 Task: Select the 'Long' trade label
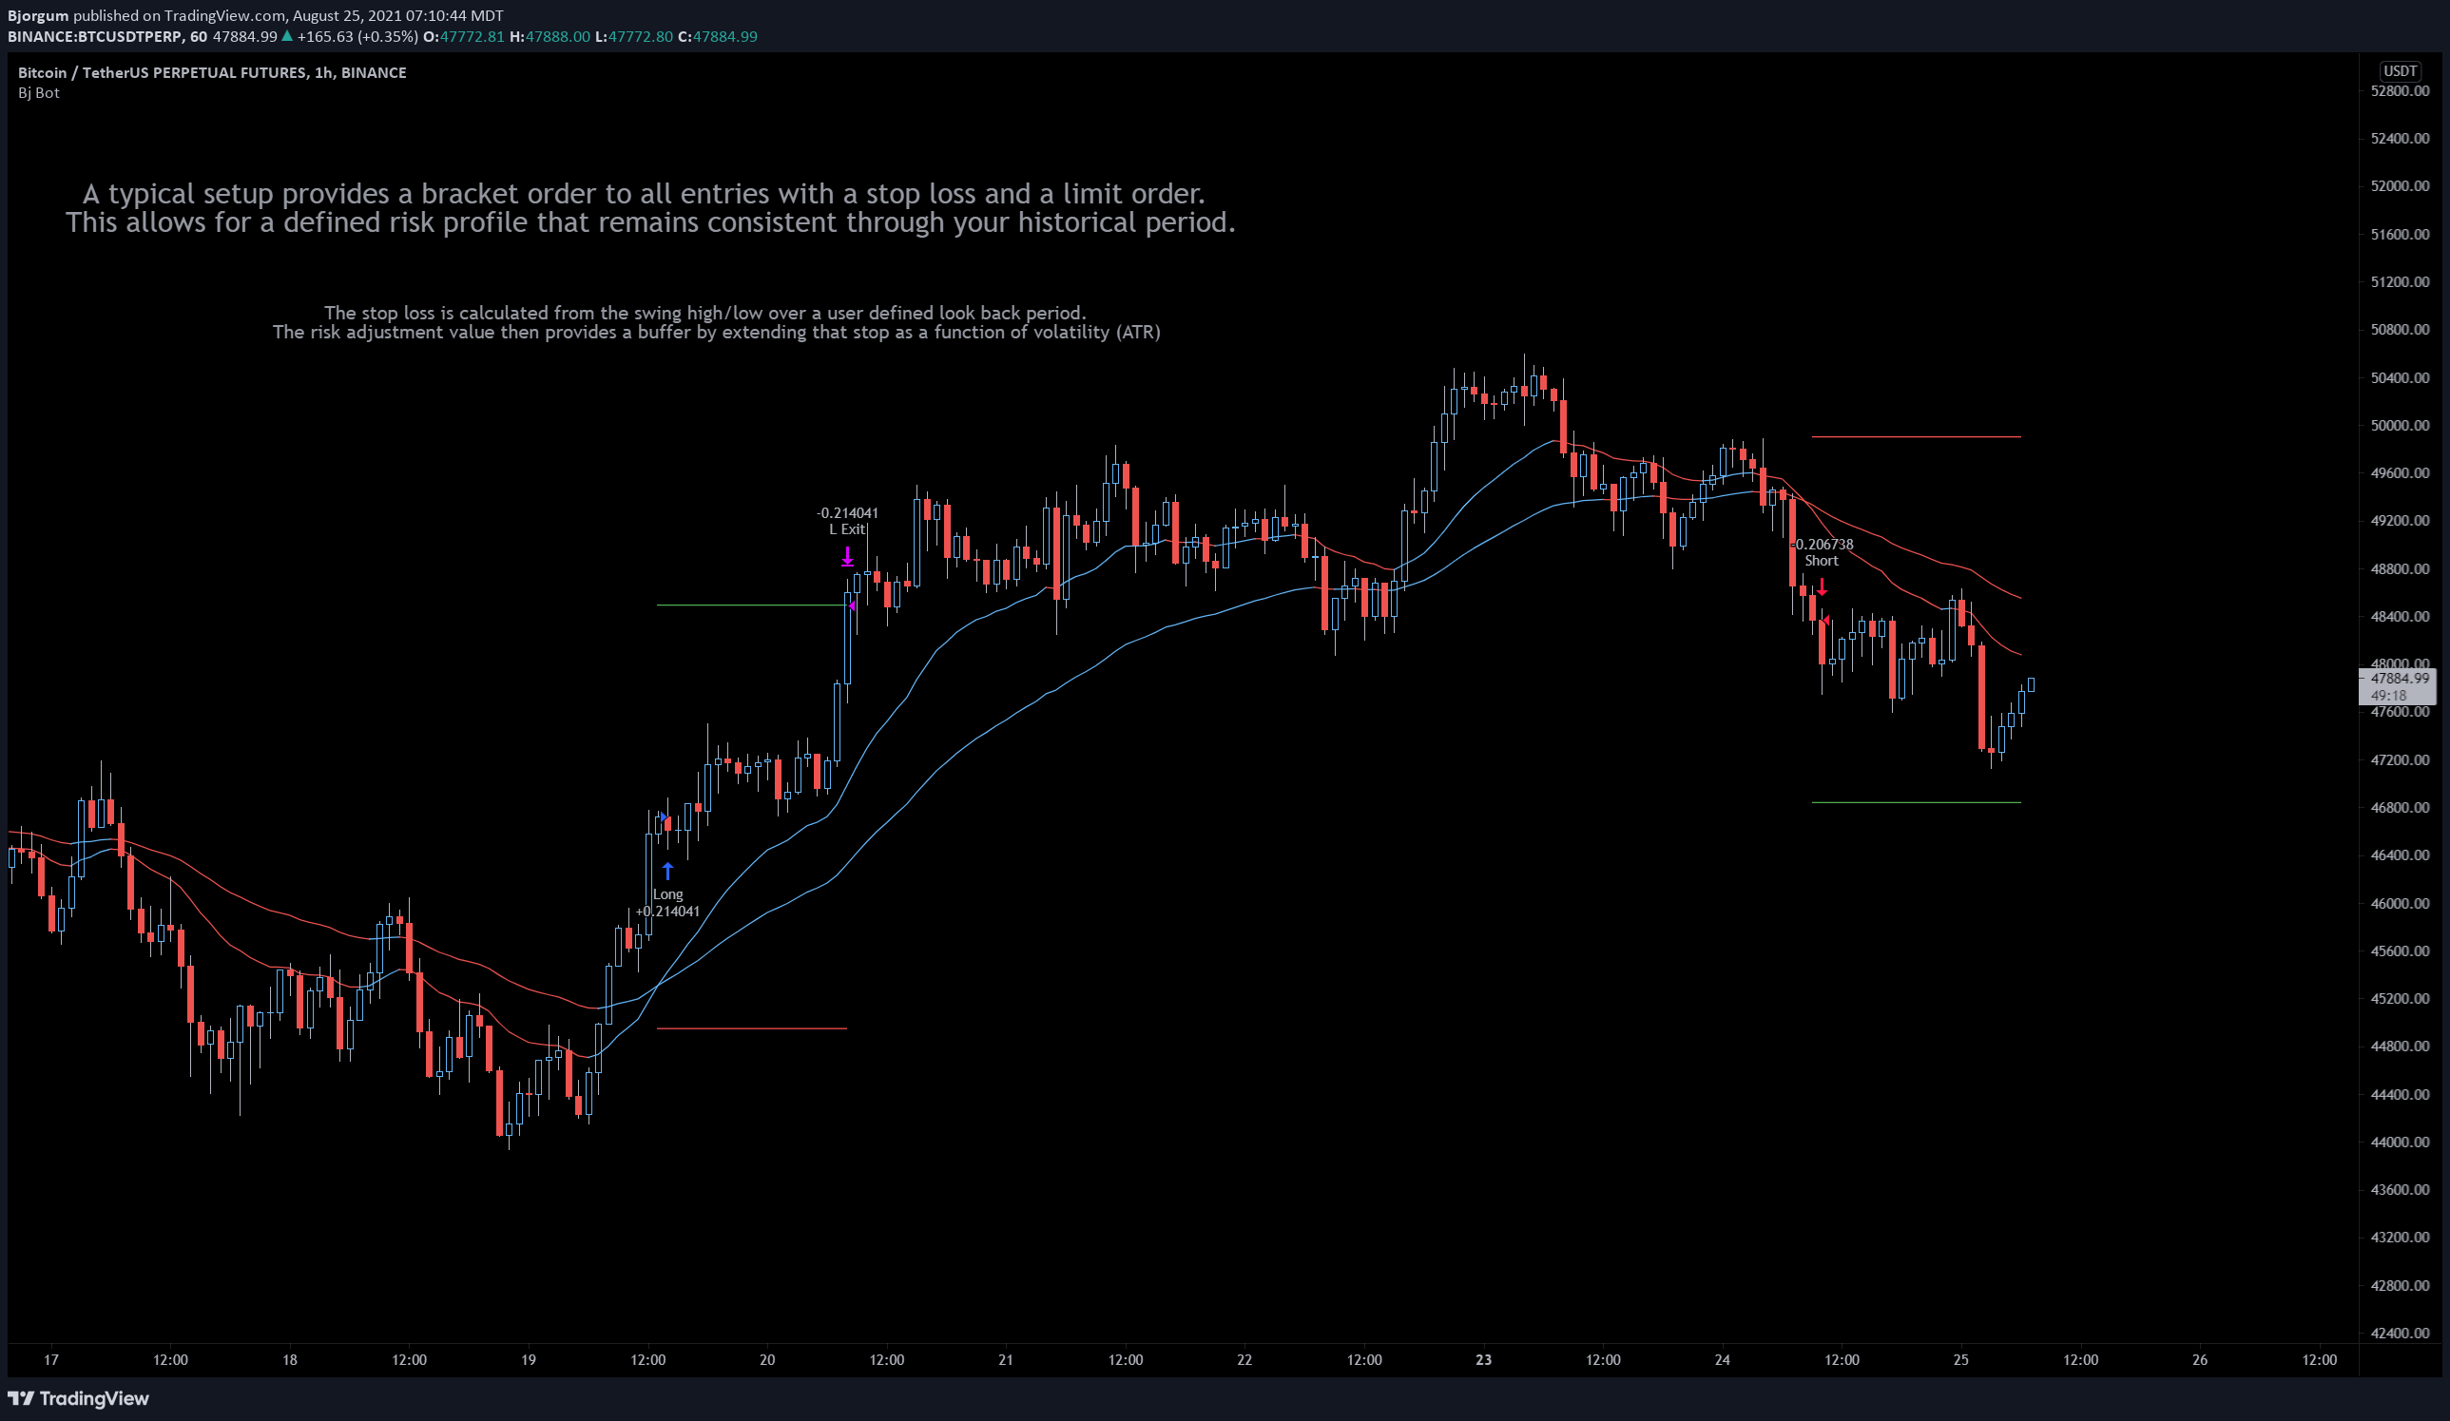click(668, 894)
